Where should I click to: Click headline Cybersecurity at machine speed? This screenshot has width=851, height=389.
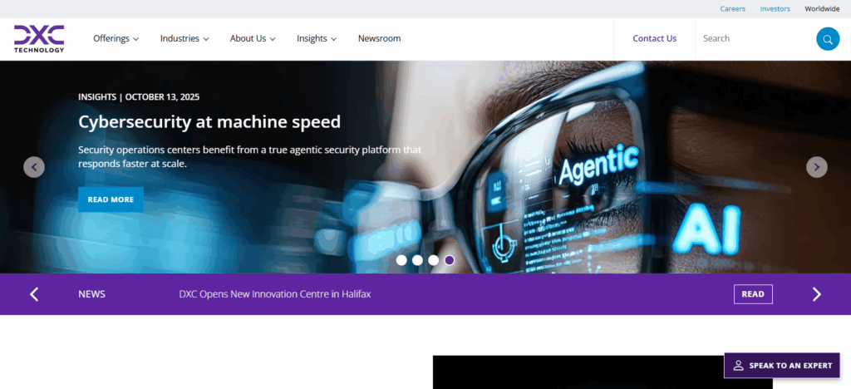click(209, 121)
